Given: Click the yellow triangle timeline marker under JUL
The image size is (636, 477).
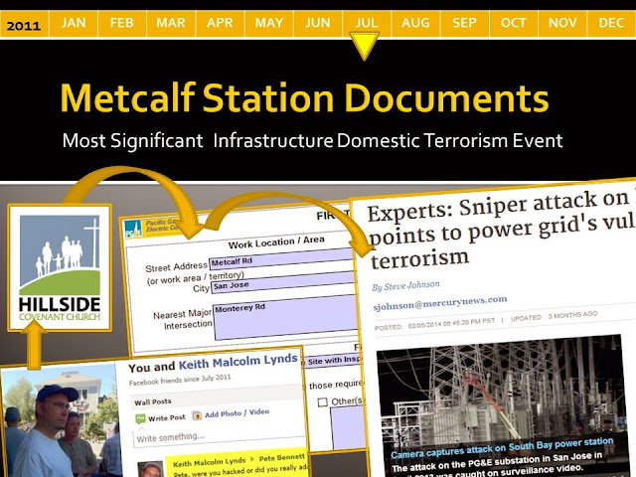Looking at the screenshot, I should 365,47.
